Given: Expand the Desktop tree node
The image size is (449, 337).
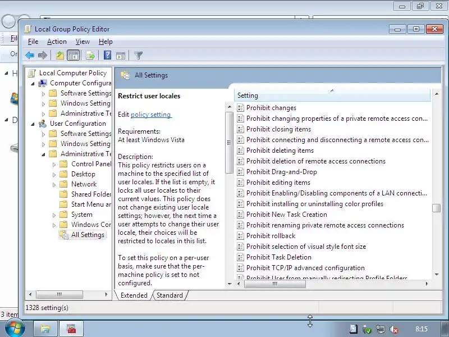Looking at the screenshot, I should click(54, 175).
